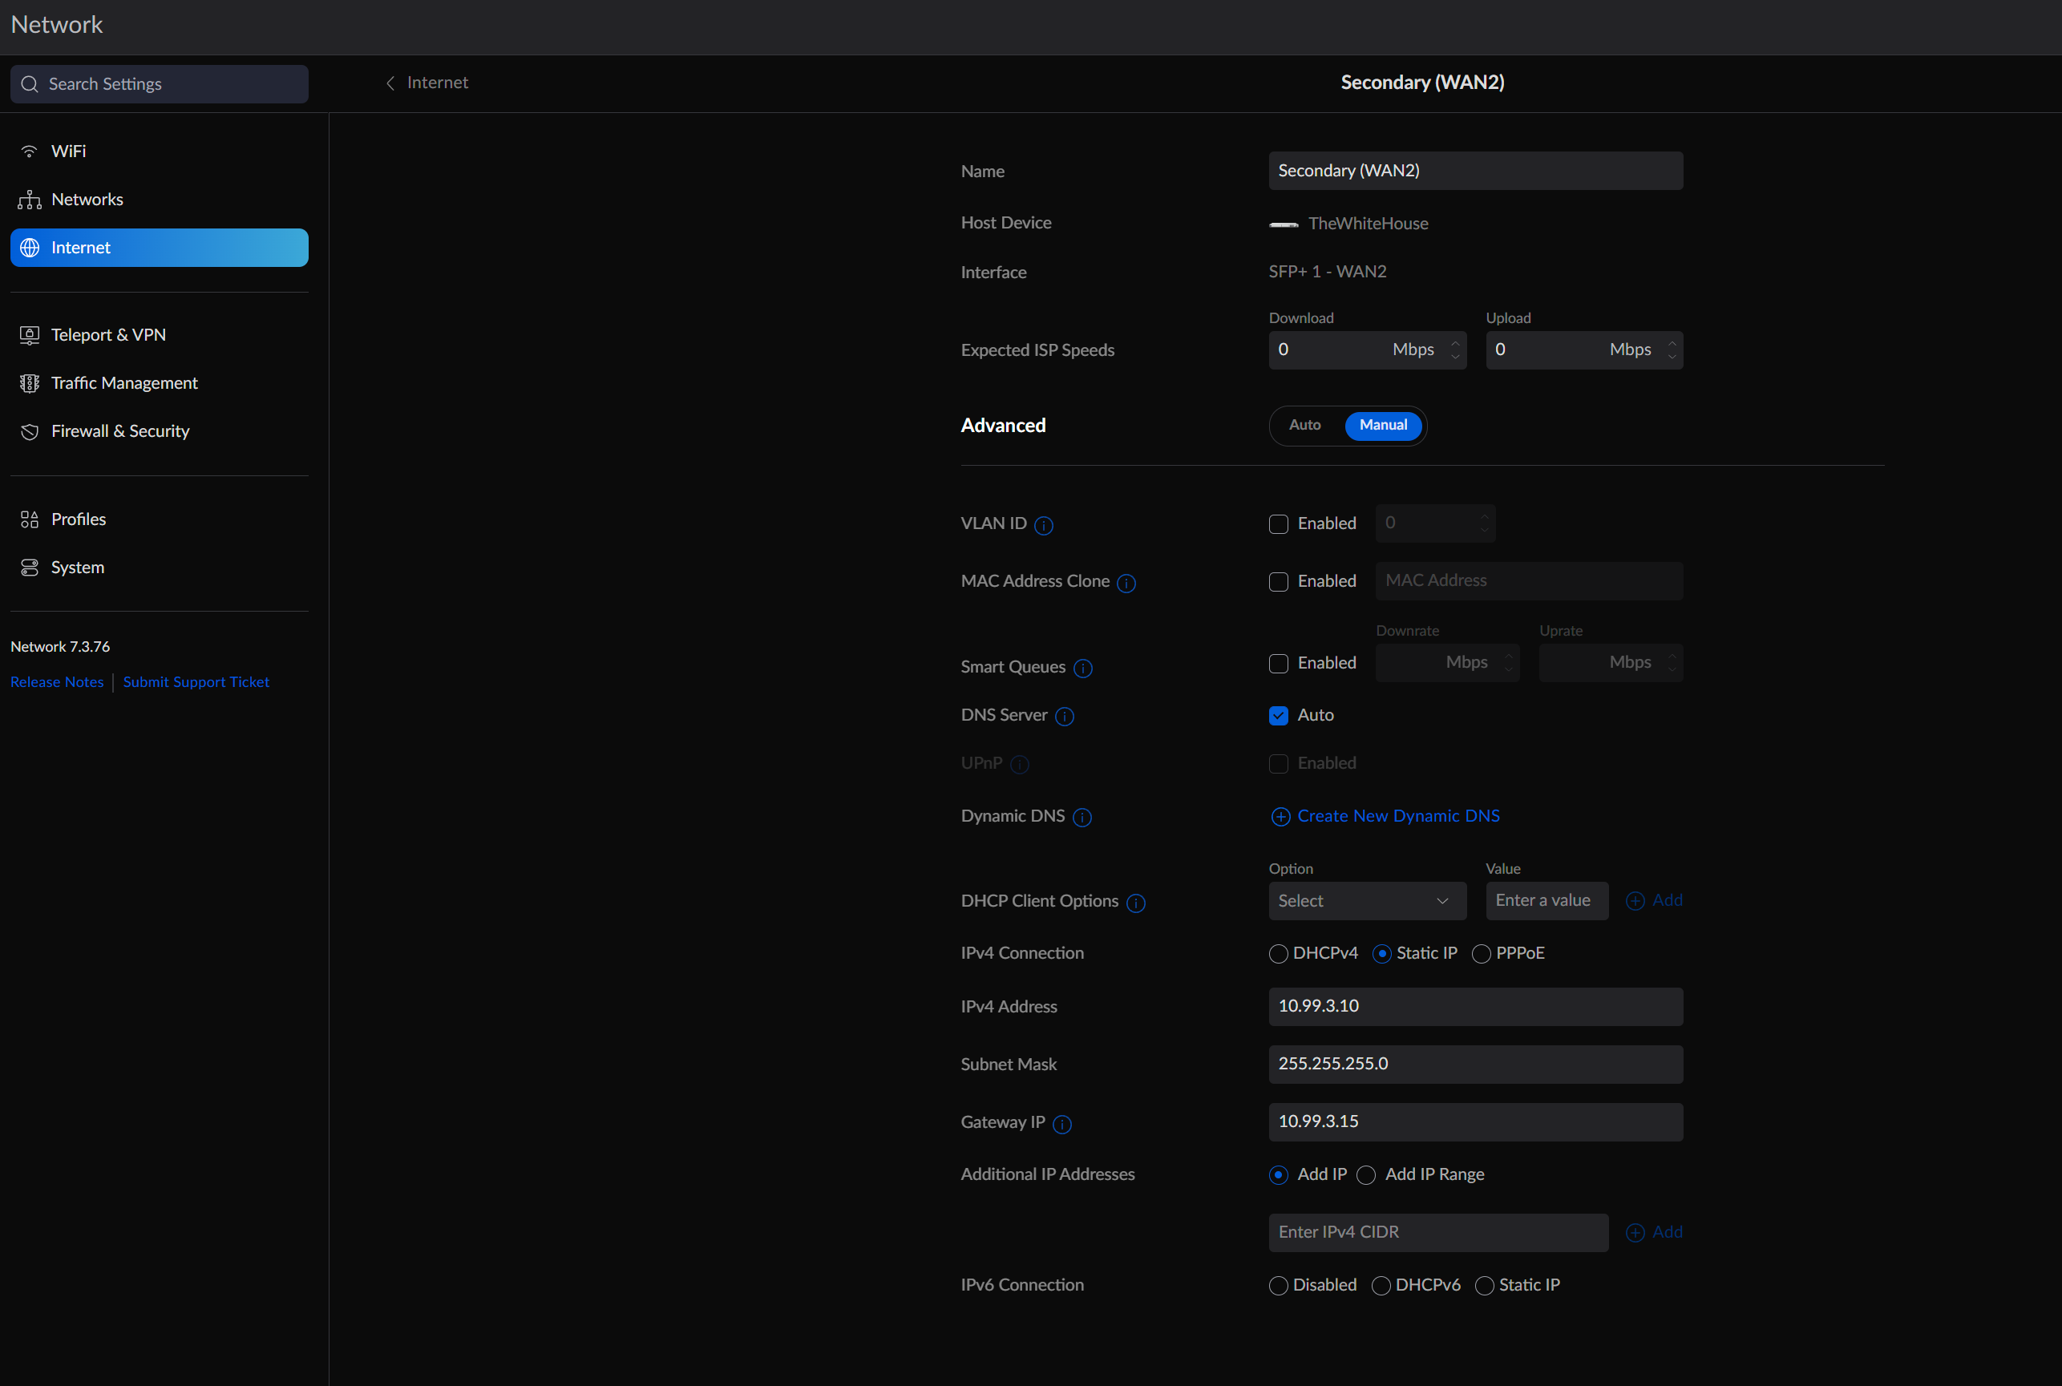The image size is (2062, 1386).
Task: Click the Gateway IP info icon
Action: pos(1062,1125)
